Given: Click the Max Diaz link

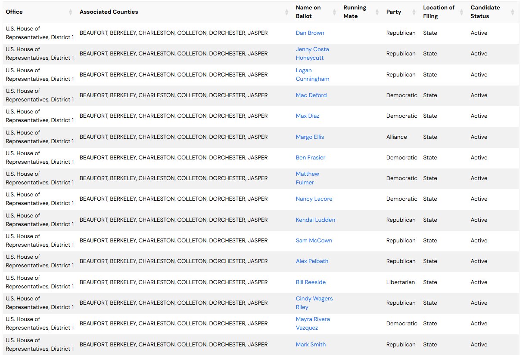Looking at the screenshot, I should 308,116.
